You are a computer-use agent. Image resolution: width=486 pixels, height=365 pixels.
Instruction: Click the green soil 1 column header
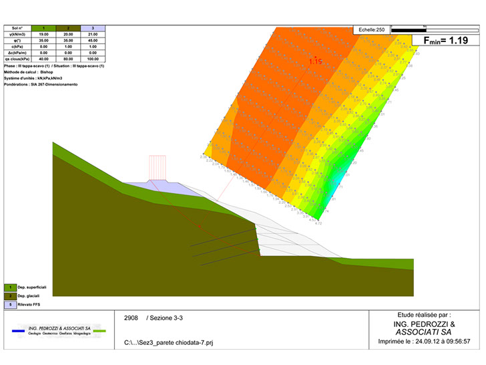coord(44,29)
